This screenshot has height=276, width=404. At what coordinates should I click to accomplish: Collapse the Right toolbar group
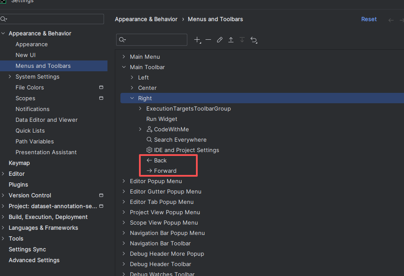pos(132,98)
